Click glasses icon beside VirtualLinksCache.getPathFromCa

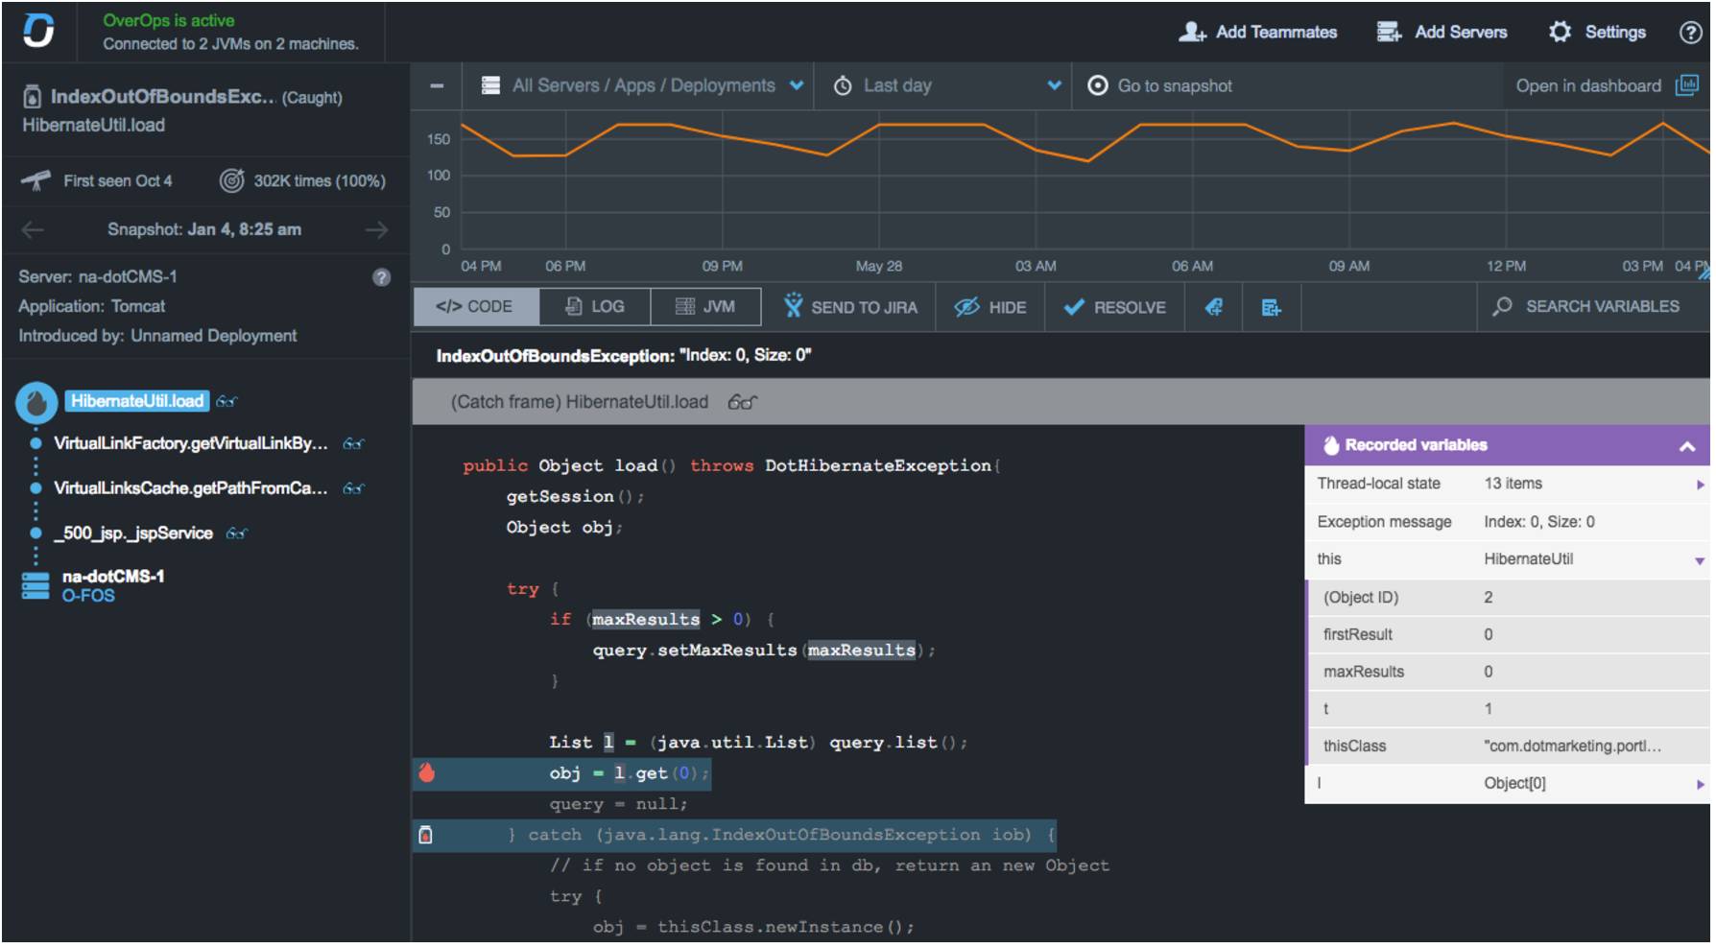(353, 489)
